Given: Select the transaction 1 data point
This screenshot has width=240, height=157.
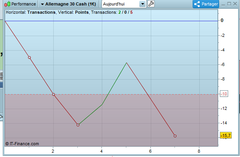Looking at the screenshot, I should [29, 58].
